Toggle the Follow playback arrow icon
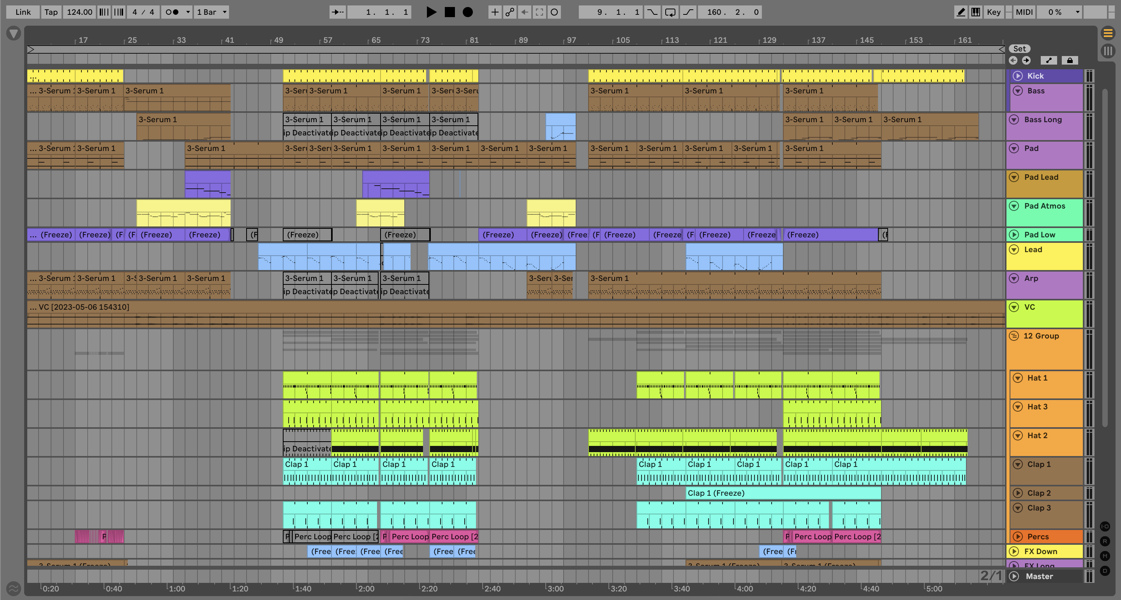The image size is (1121, 600). pyautogui.click(x=337, y=12)
